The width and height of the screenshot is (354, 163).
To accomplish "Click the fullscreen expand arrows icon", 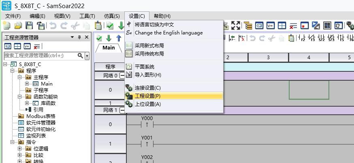I will pyautogui.click(x=236, y=26).
